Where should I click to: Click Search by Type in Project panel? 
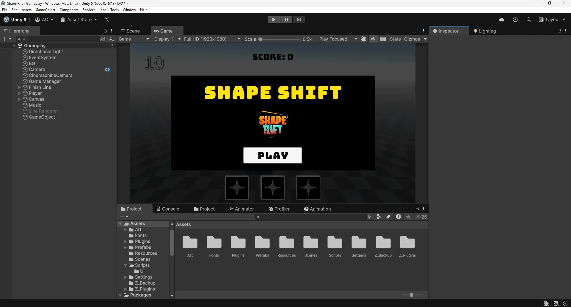click(379, 217)
